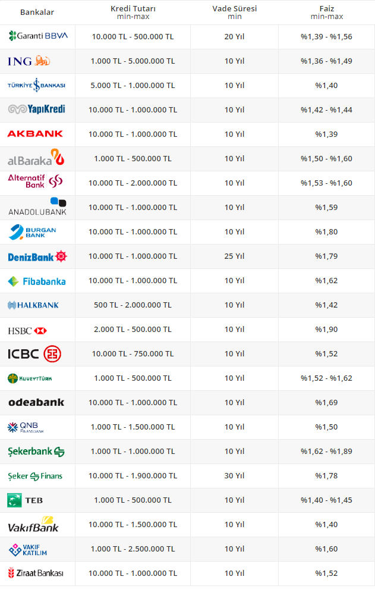Select the Akbank logo

[35, 134]
